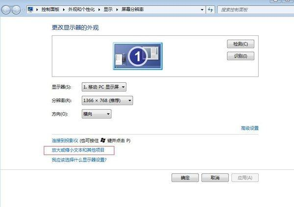
Task: Expand the 分辨率 resolution dropdown
Action: click(107, 100)
